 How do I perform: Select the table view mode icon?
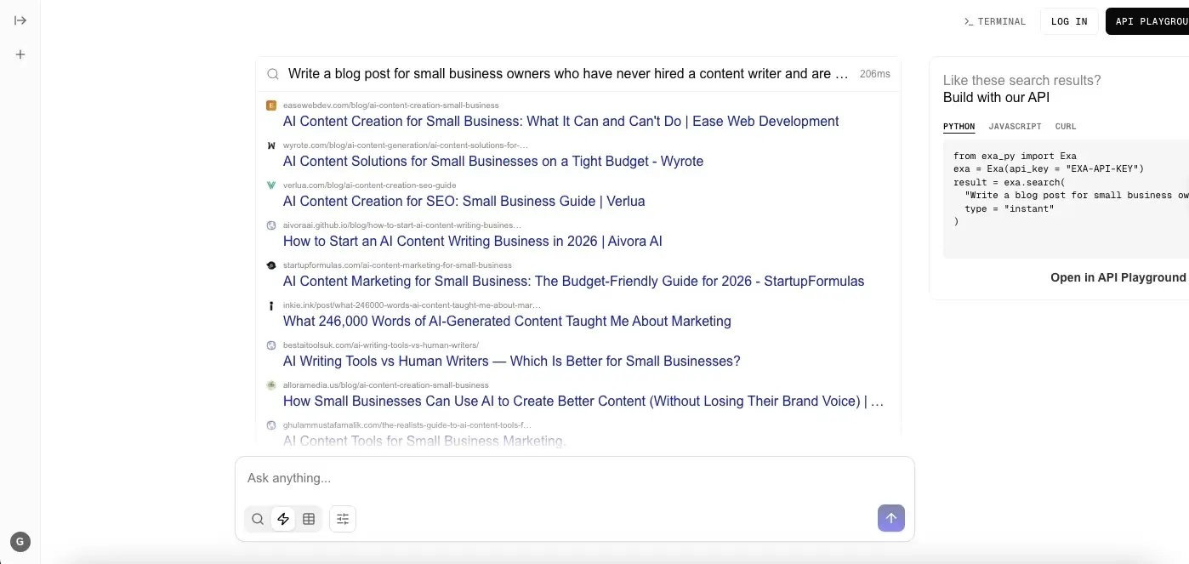pyautogui.click(x=309, y=519)
